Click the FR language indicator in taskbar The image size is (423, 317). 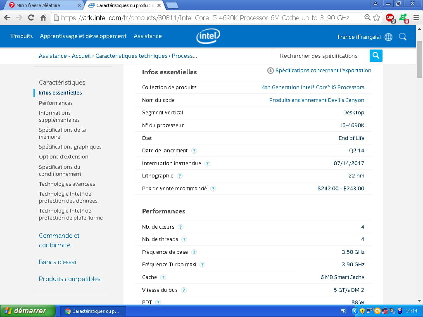coord(343,311)
